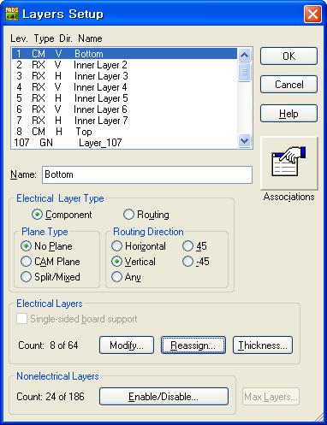Select the Bottom layer row
Image resolution: width=327 pixels, height=425 pixels.
pos(124,54)
